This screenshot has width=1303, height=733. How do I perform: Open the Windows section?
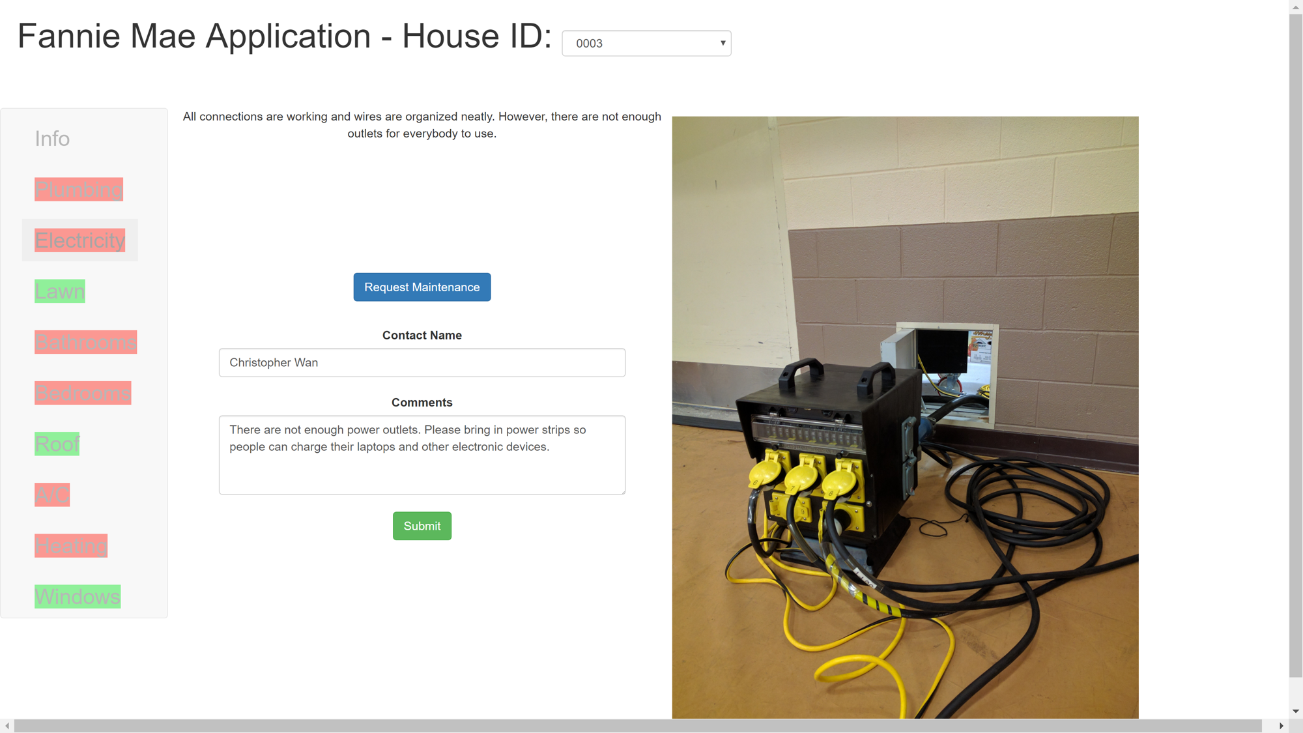click(x=78, y=597)
